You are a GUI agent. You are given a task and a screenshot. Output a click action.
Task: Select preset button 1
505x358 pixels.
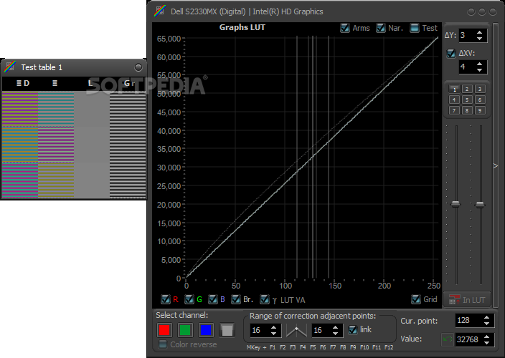click(x=454, y=89)
